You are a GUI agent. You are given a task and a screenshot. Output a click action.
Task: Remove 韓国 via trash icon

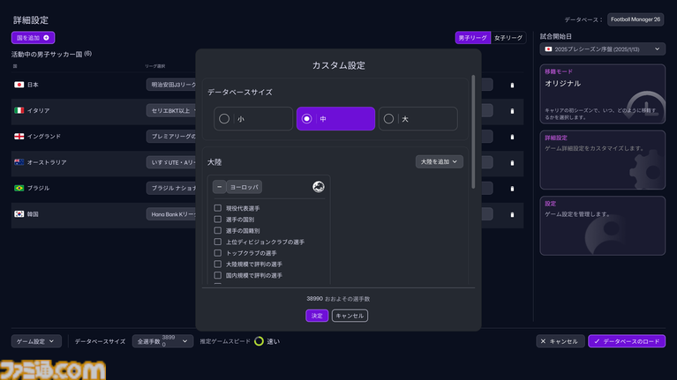point(512,214)
